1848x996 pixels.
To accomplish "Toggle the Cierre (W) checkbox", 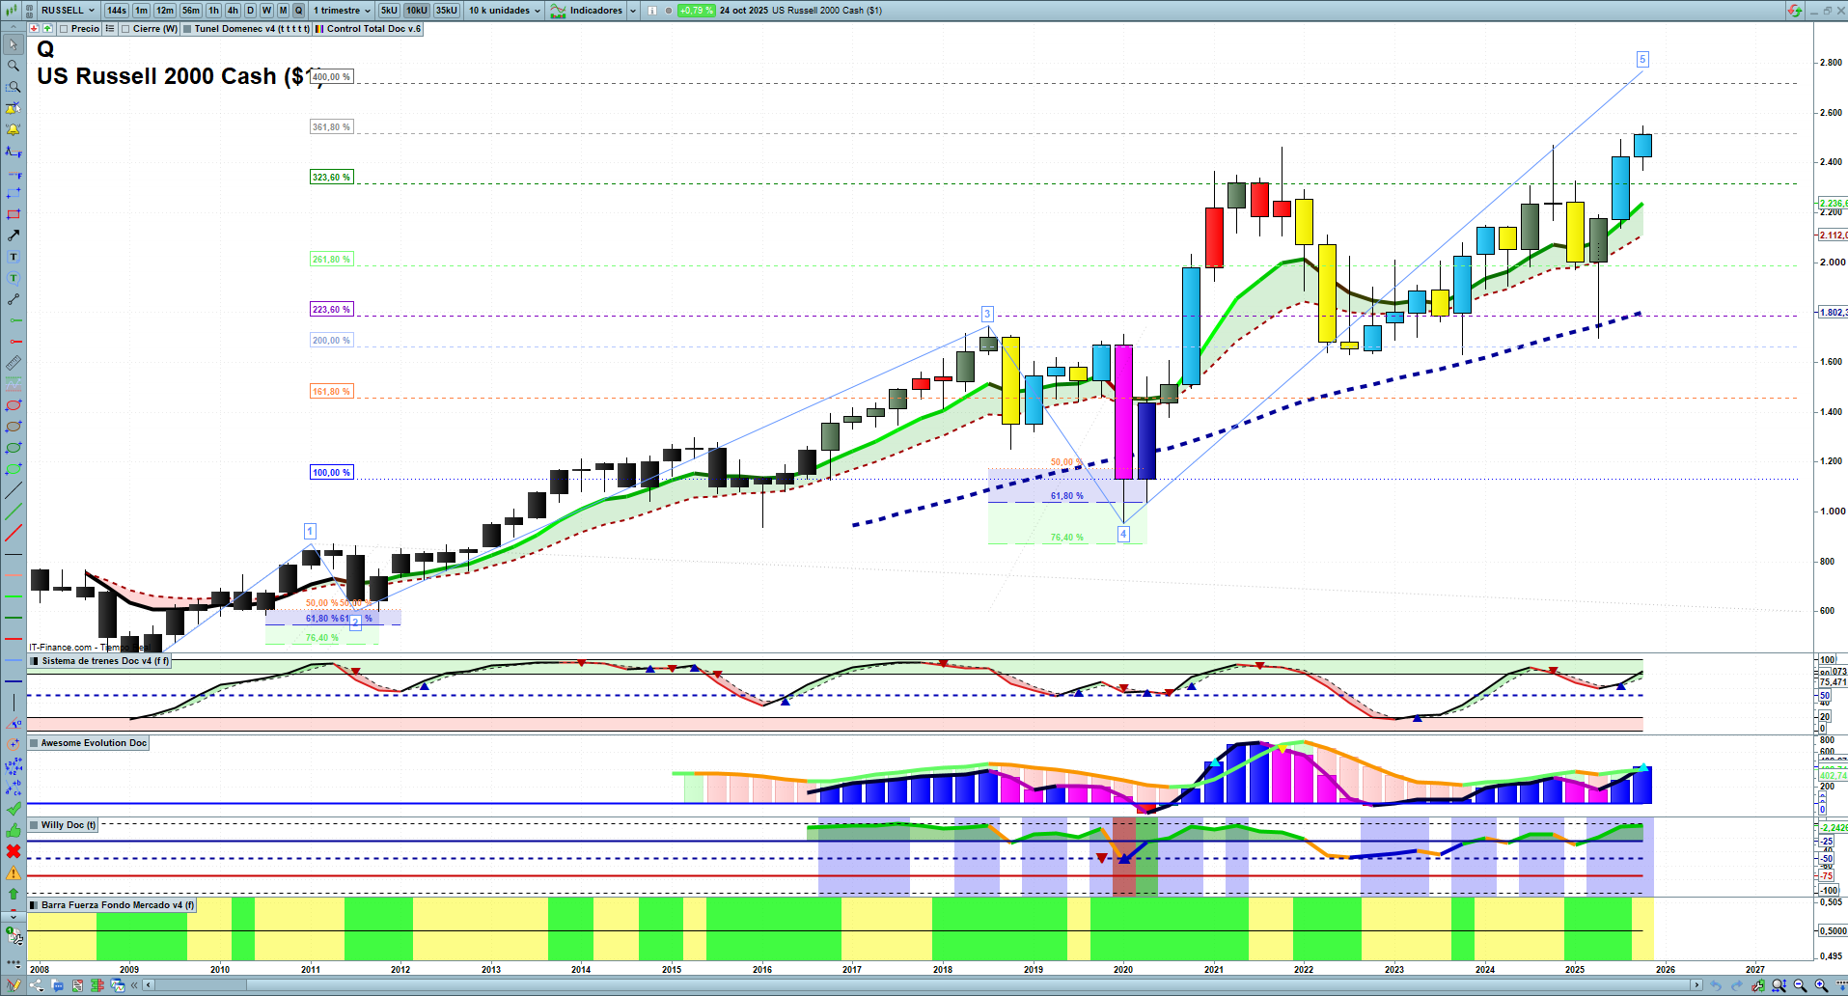I will 150,29.
